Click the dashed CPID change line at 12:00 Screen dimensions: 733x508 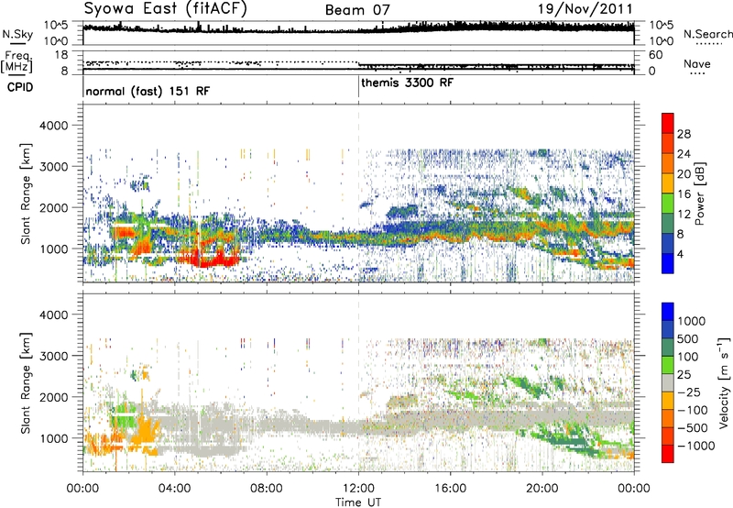pyautogui.click(x=358, y=192)
